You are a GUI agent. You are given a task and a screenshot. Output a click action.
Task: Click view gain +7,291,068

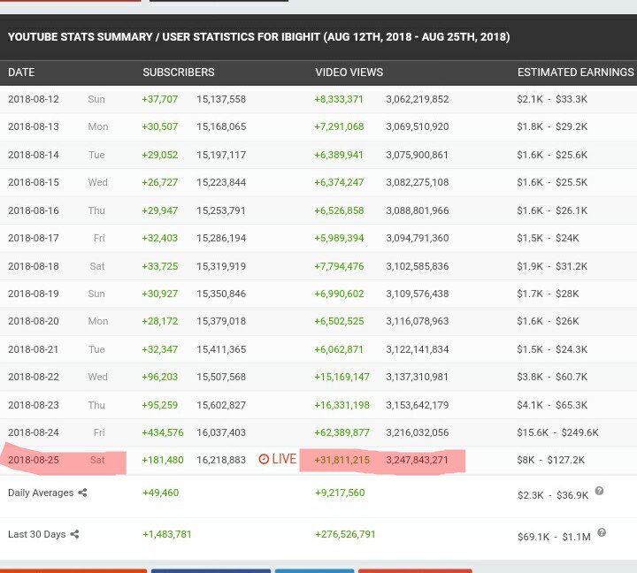pos(339,126)
